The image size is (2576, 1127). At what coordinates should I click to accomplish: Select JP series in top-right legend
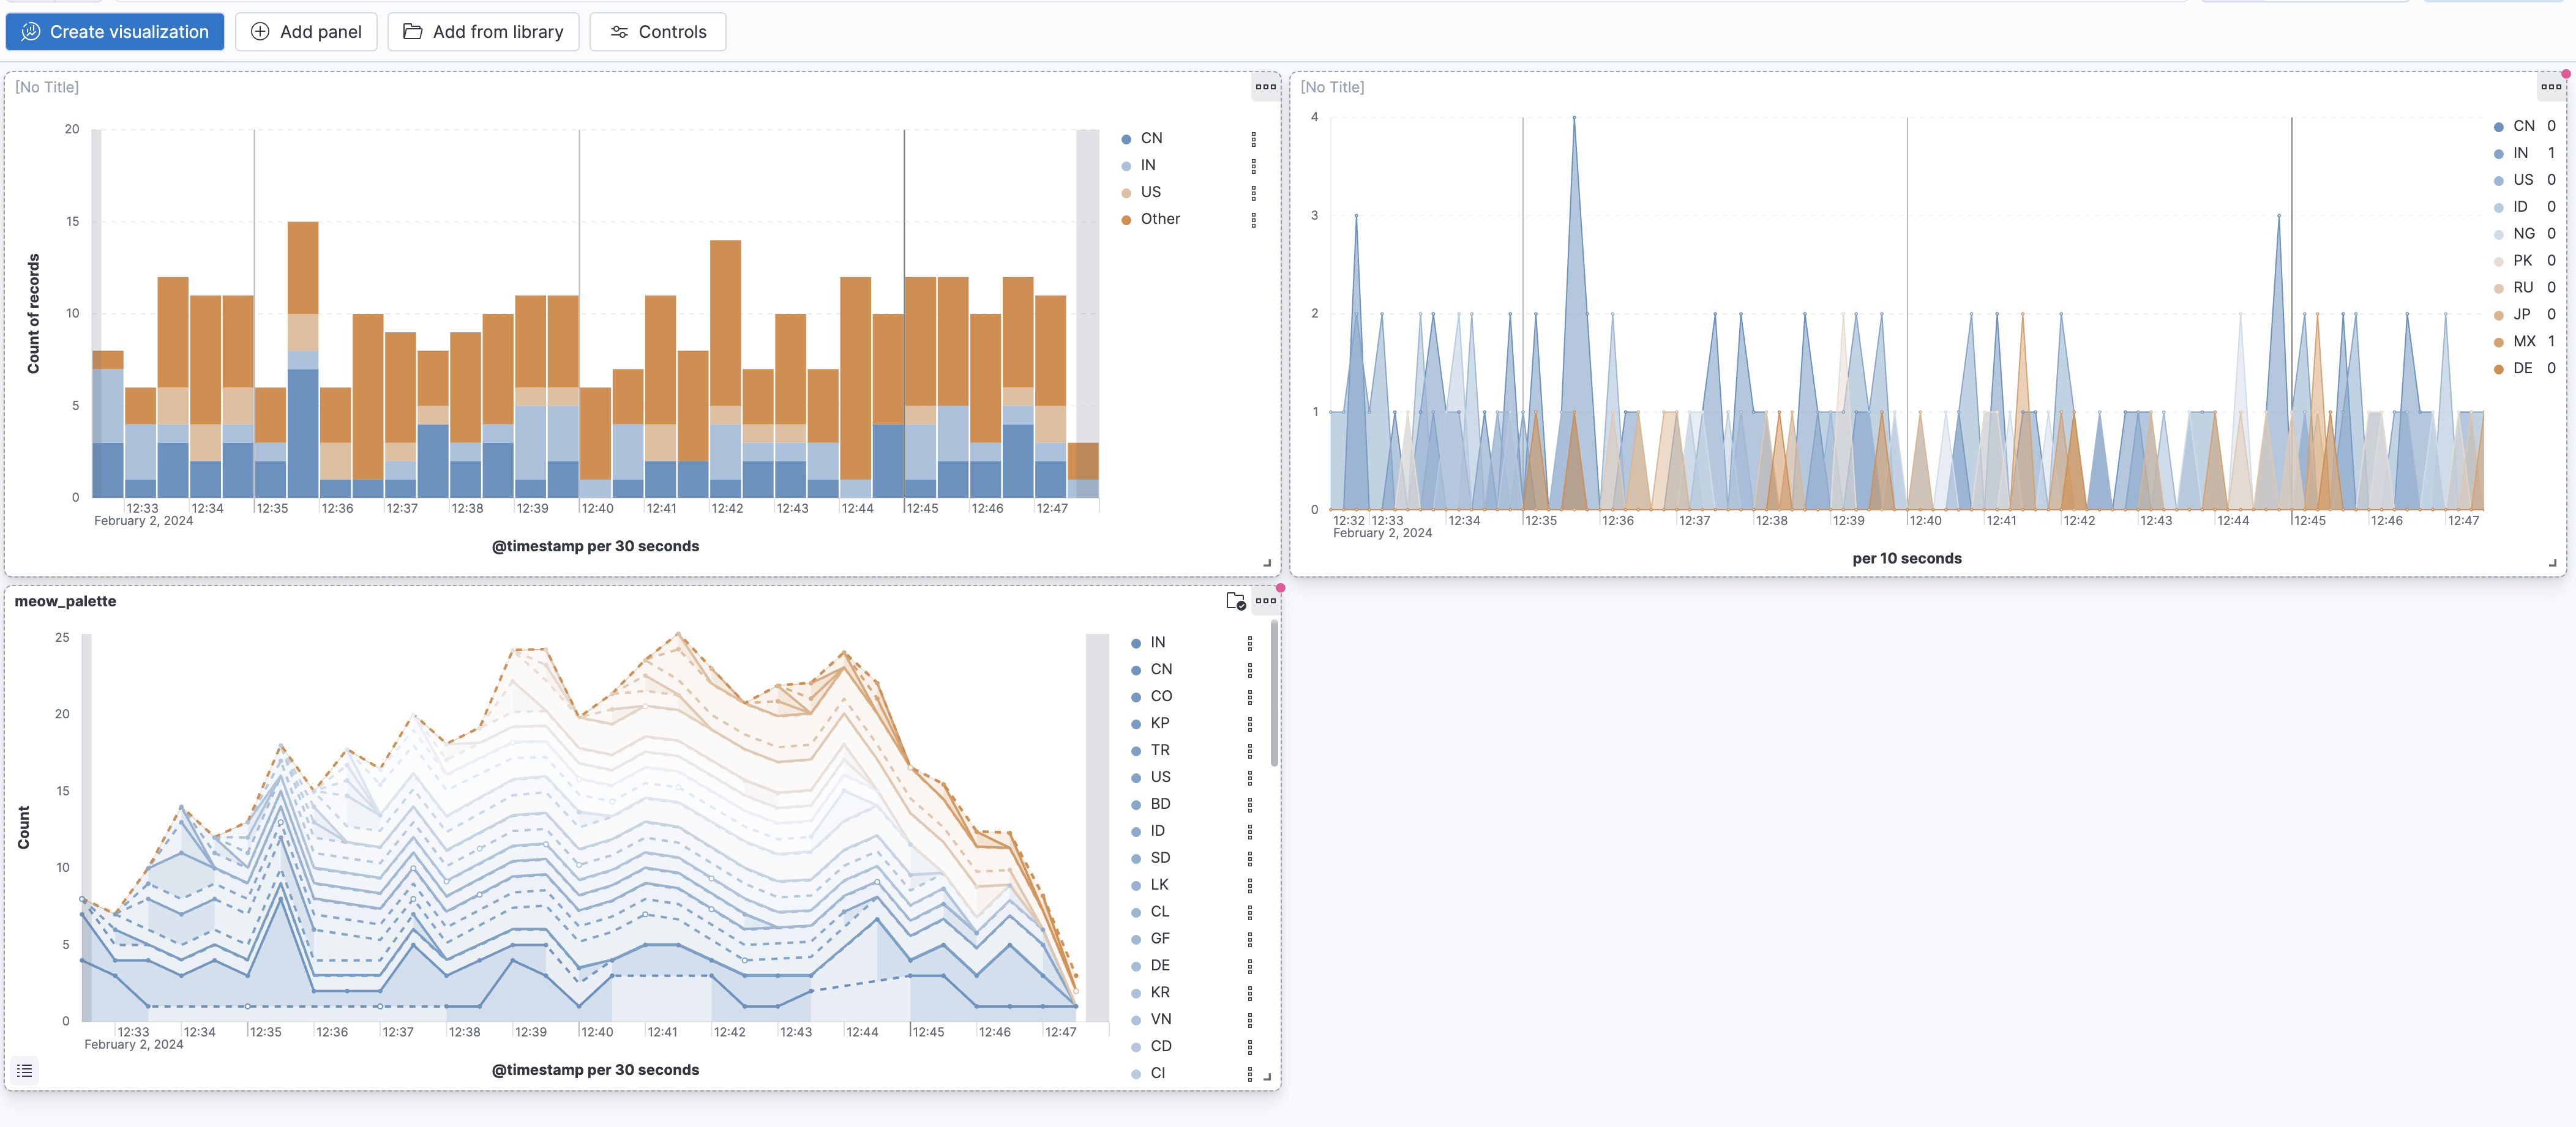click(x=2521, y=314)
